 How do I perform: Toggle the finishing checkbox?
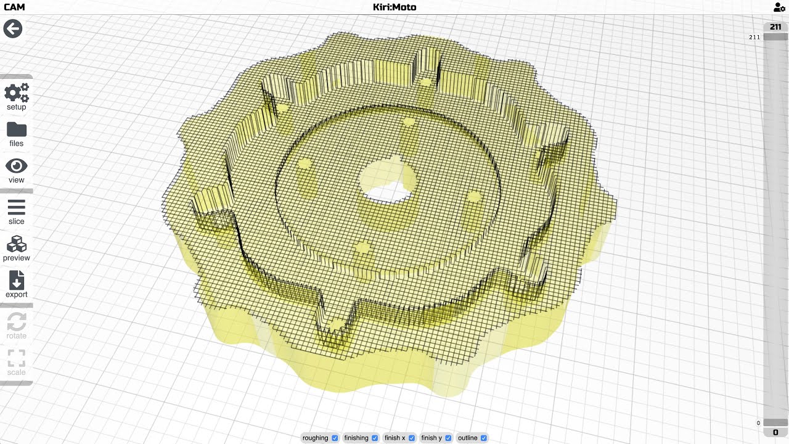point(375,438)
